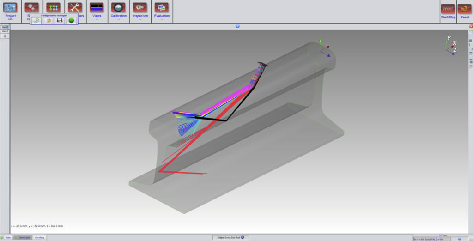Open the Project module icon
473x241 pixels.
coord(10,8)
